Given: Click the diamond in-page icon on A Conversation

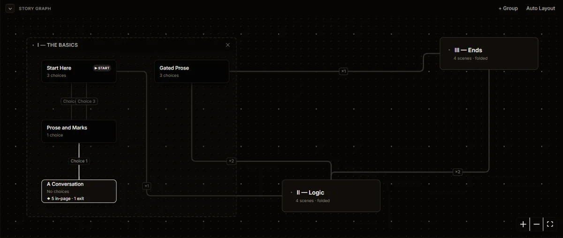Looking at the screenshot, I should (x=48, y=198).
